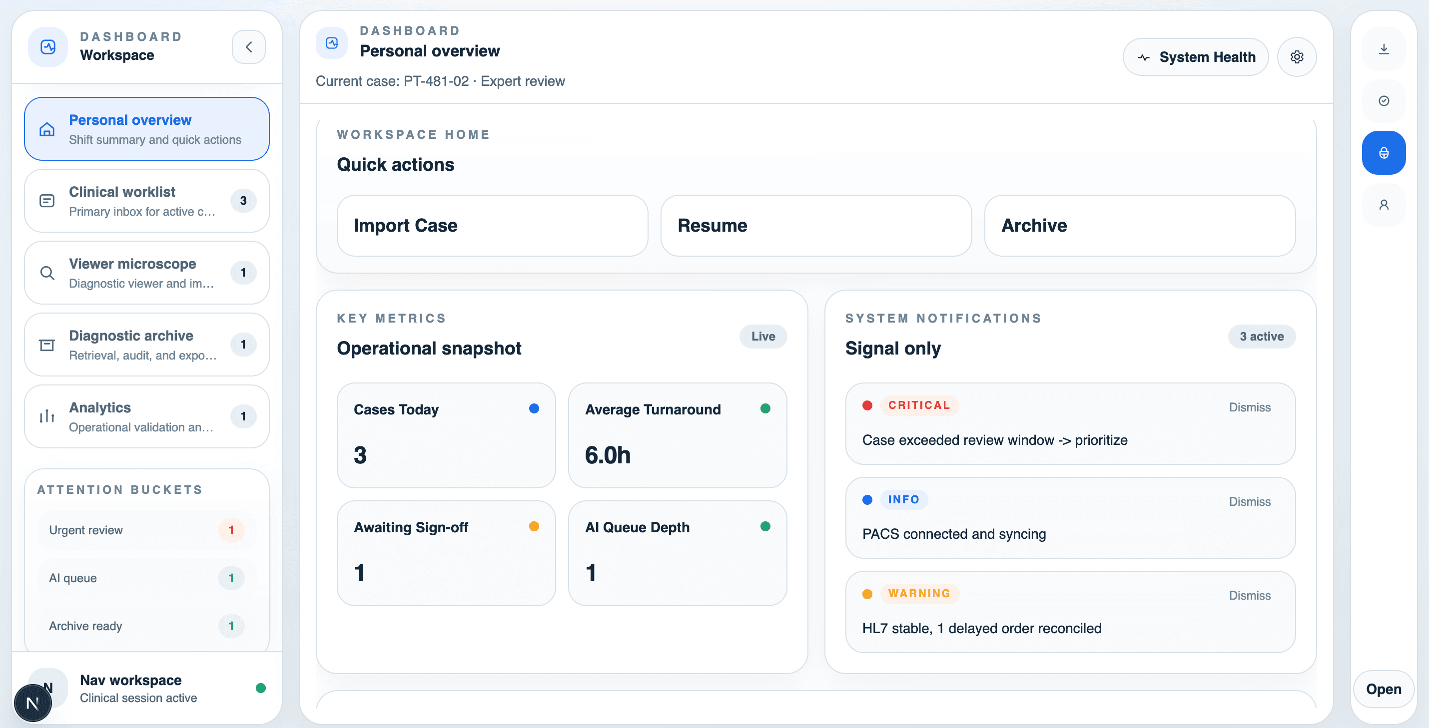Open the right panel with Open button

[1383, 689]
